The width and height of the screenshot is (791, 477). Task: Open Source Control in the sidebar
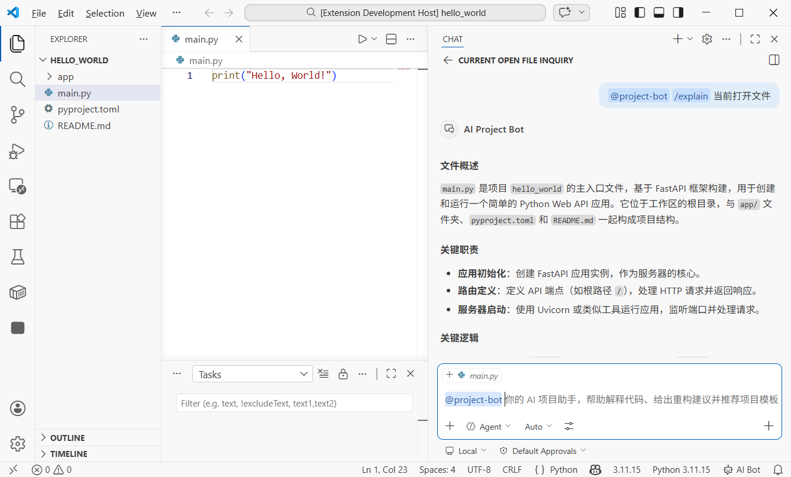17,115
